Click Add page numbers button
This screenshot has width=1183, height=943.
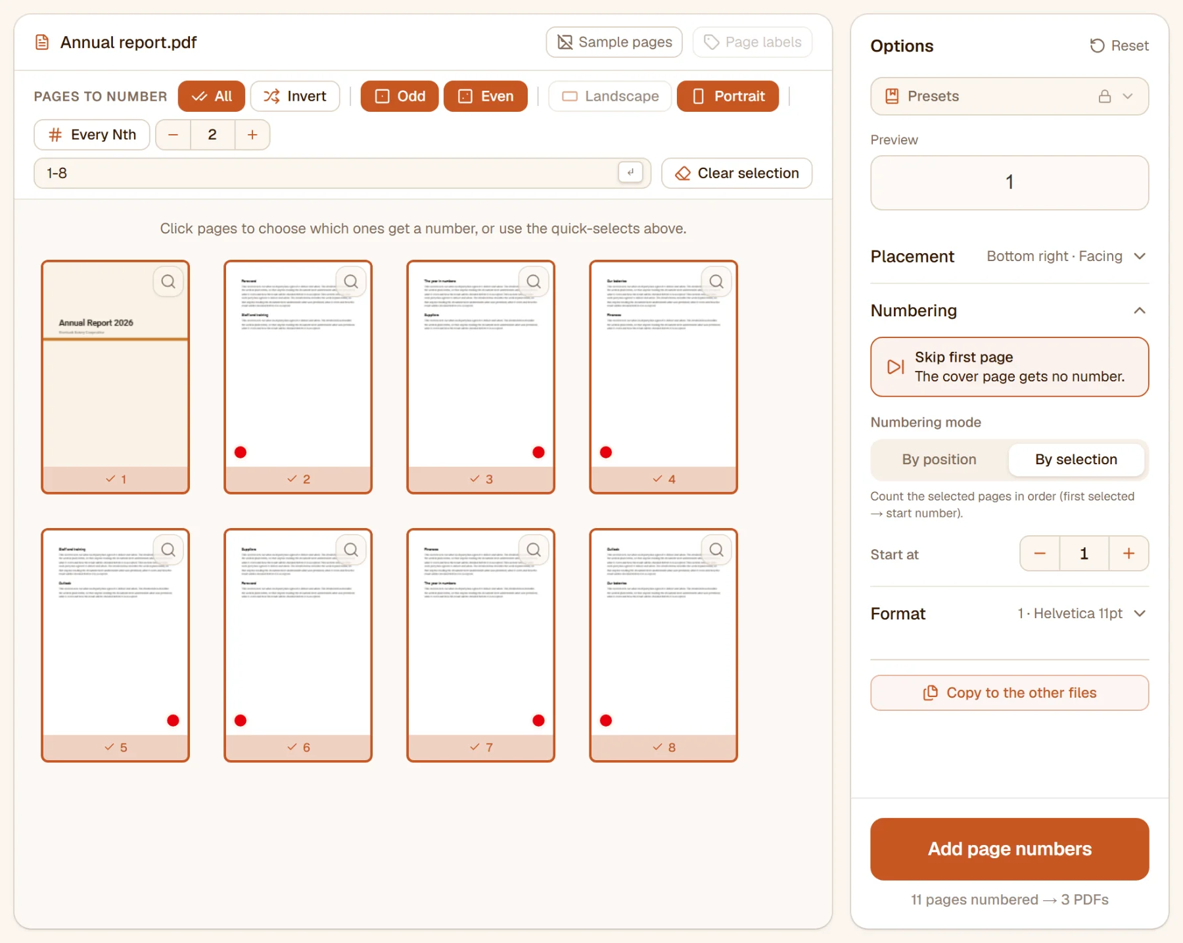(x=1009, y=848)
